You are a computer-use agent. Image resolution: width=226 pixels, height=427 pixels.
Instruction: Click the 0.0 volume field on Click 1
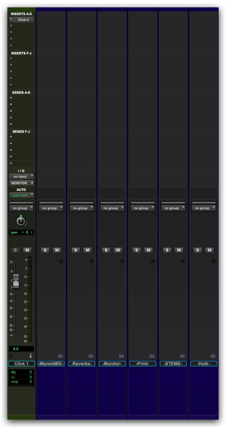pos(21,349)
